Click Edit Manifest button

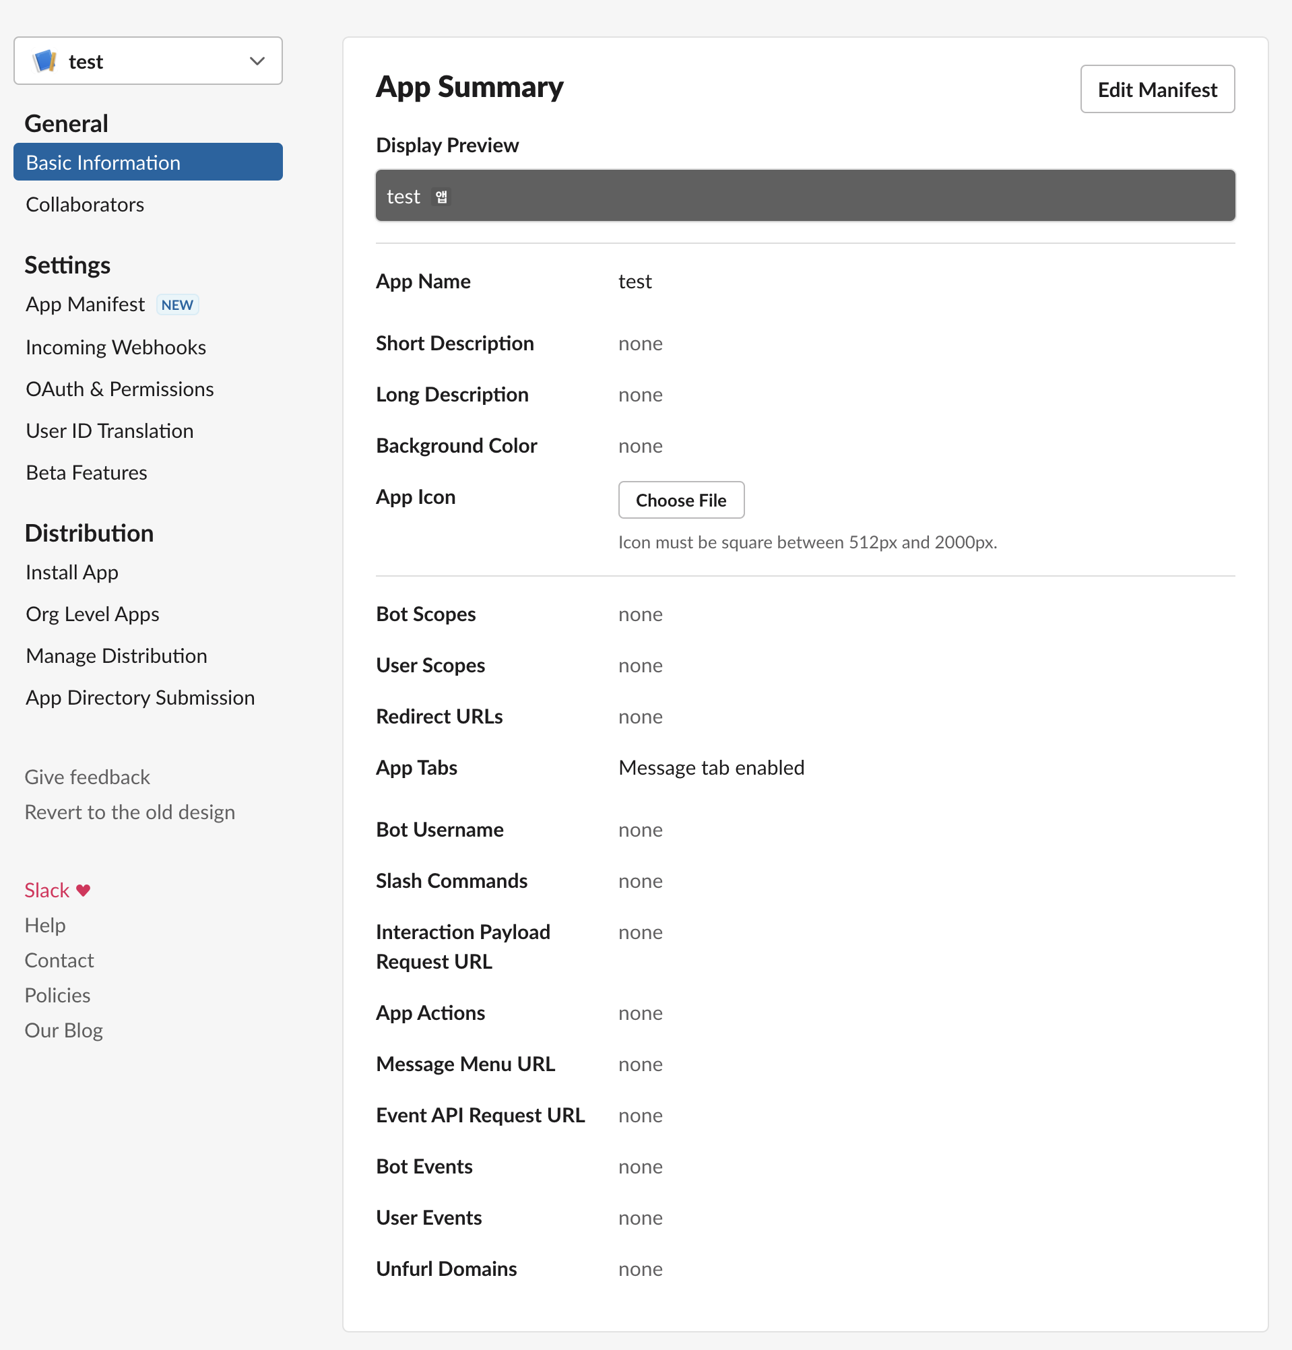[1157, 90]
